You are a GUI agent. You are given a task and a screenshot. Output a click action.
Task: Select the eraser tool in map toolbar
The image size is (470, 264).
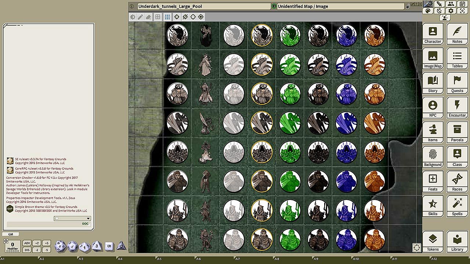click(x=148, y=17)
